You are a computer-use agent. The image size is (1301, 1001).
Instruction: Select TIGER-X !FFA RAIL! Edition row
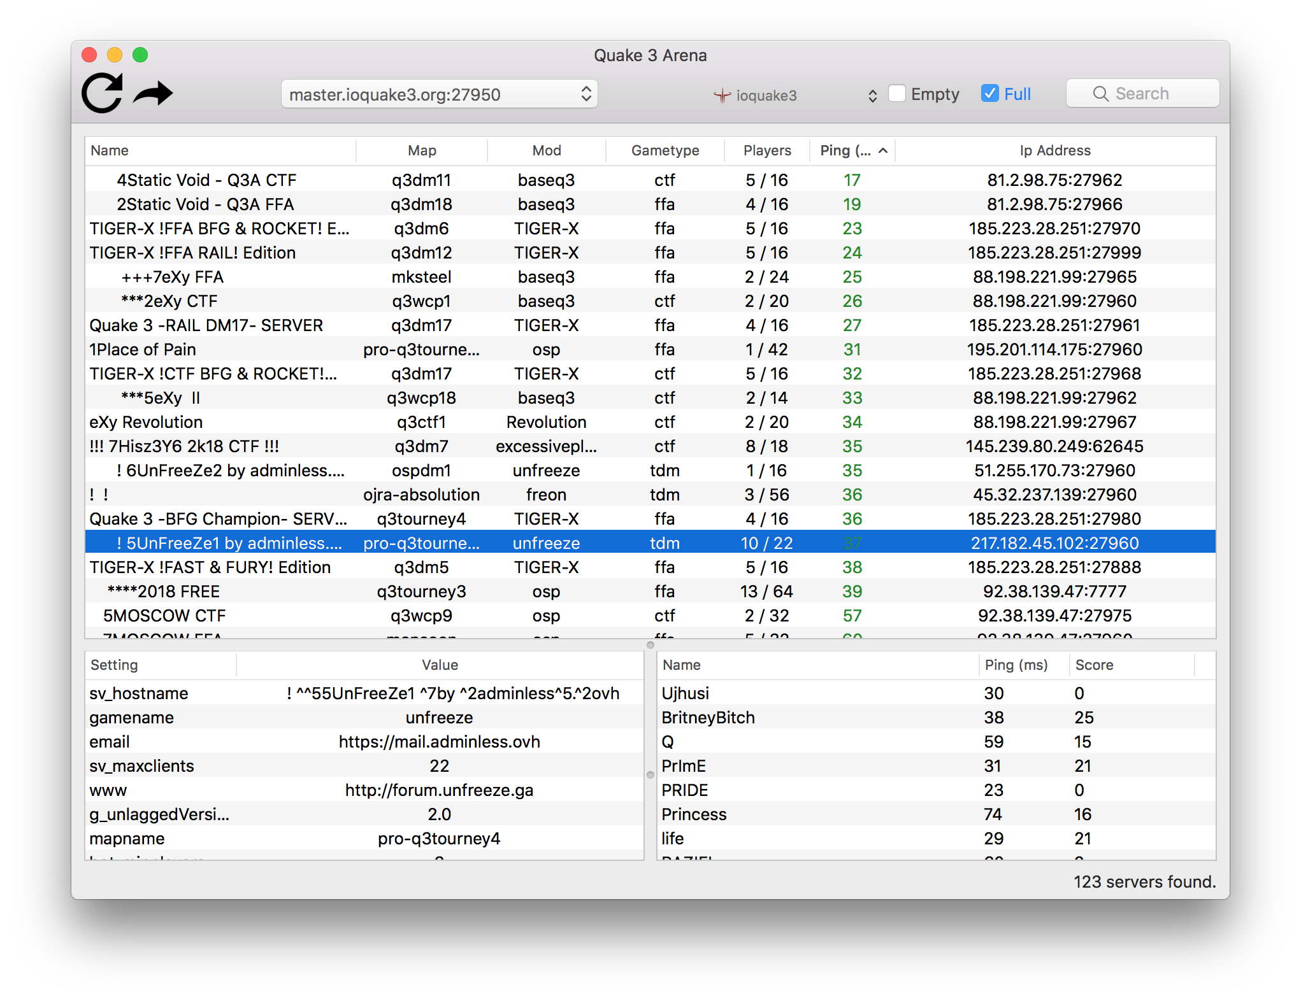coord(650,253)
